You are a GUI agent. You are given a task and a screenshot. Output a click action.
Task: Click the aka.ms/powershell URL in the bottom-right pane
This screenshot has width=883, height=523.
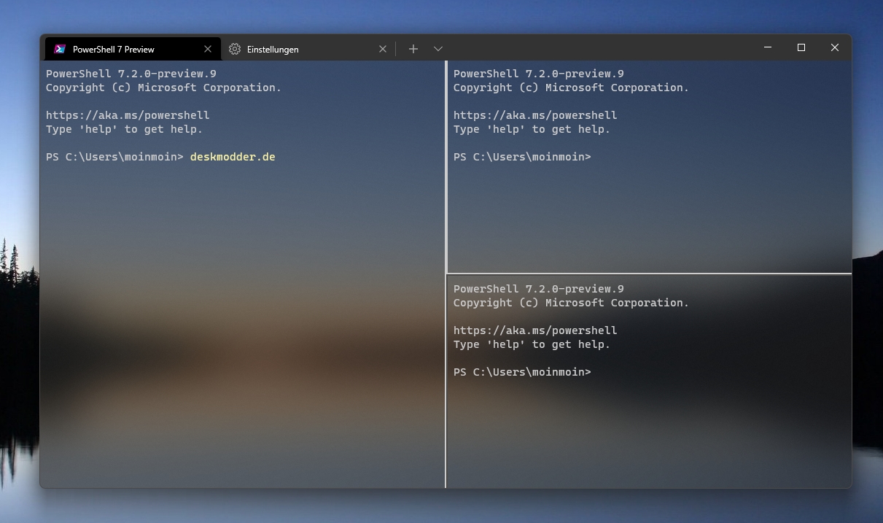click(535, 330)
